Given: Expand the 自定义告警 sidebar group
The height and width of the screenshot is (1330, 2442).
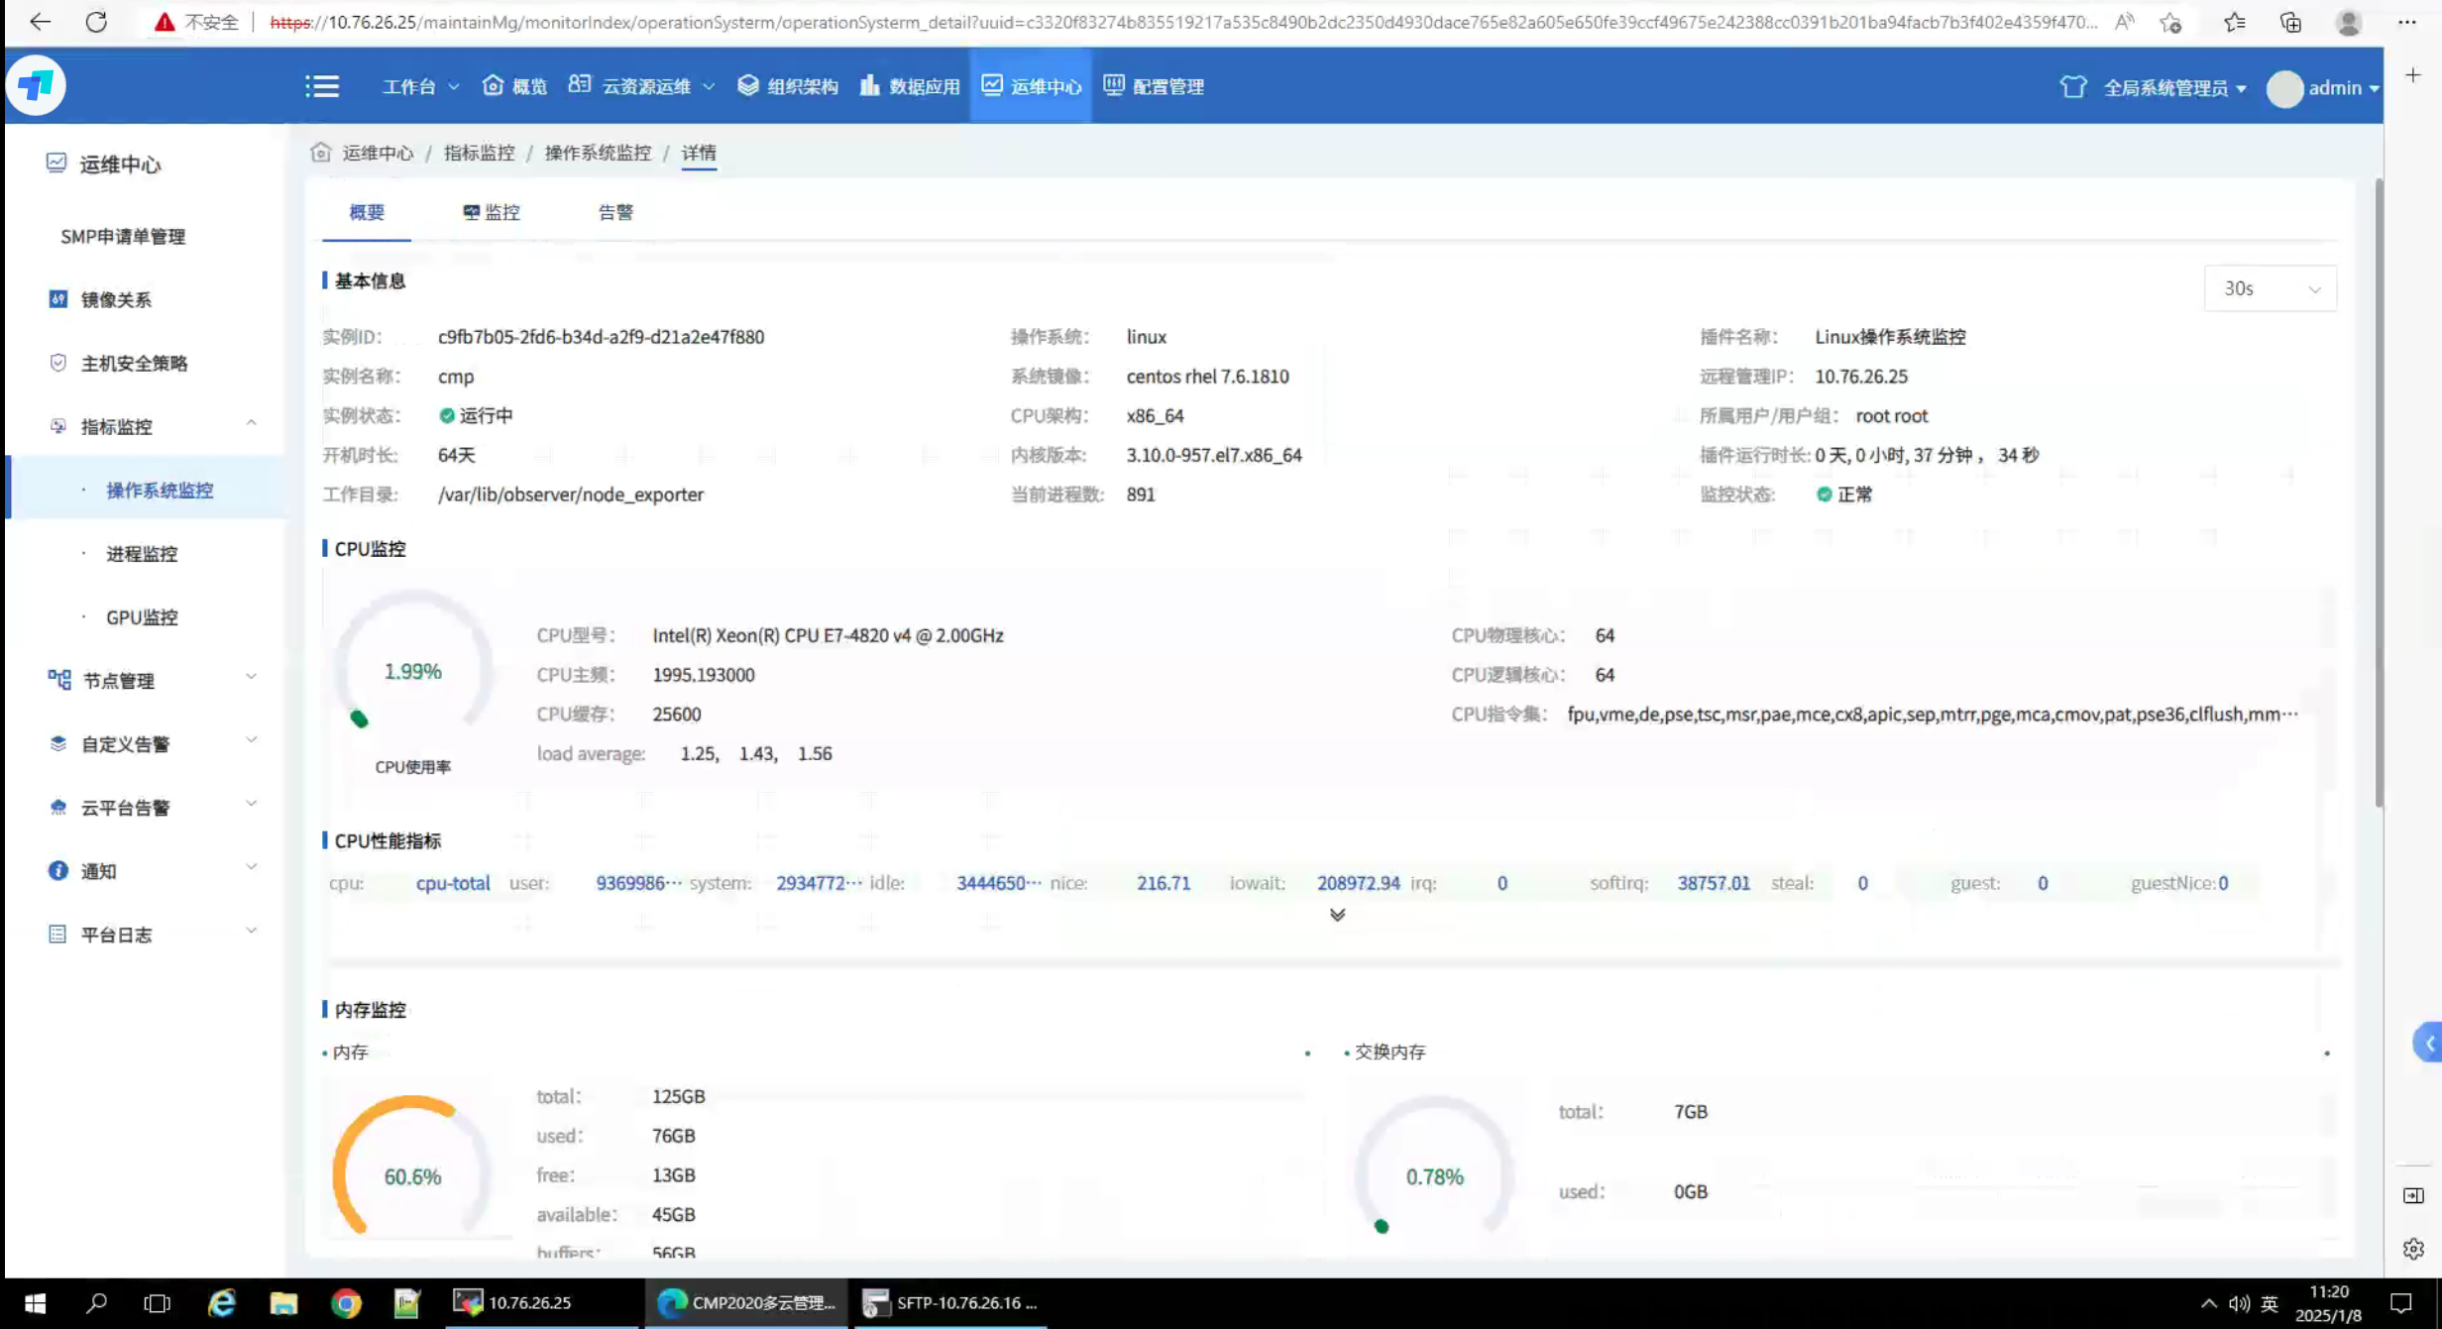Looking at the screenshot, I should 251,741.
